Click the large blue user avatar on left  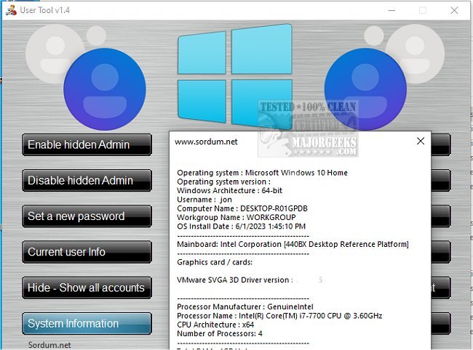pyautogui.click(x=105, y=89)
